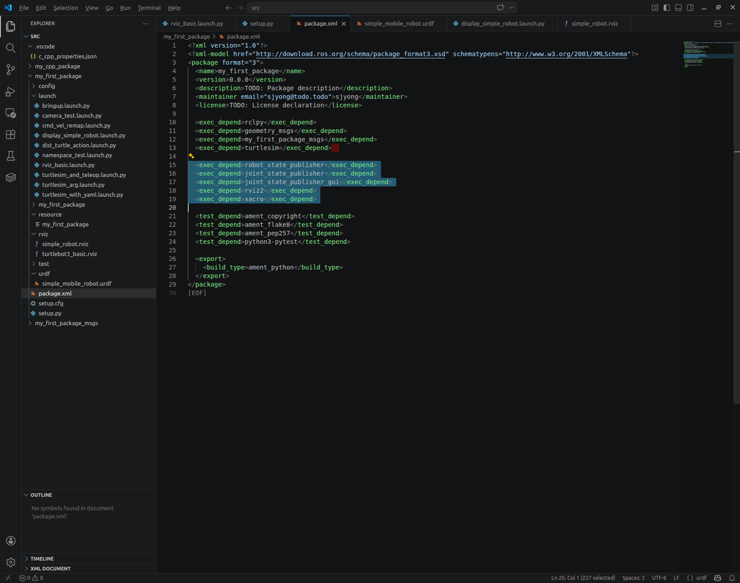Open the Copilot chat dropdown arrow
The width and height of the screenshot is (740, 583).
coord(511,8)
